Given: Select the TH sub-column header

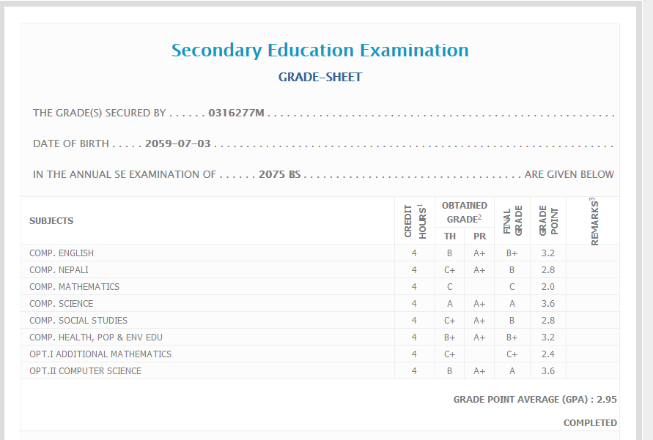Looking at the screenshot, I should click(x=450, y=236).
